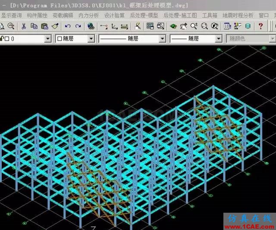The width and height of the screenshot is (276, 230).
Task: Expand the 随层 color control dropdown arrow
Action: tap(91, 38)
